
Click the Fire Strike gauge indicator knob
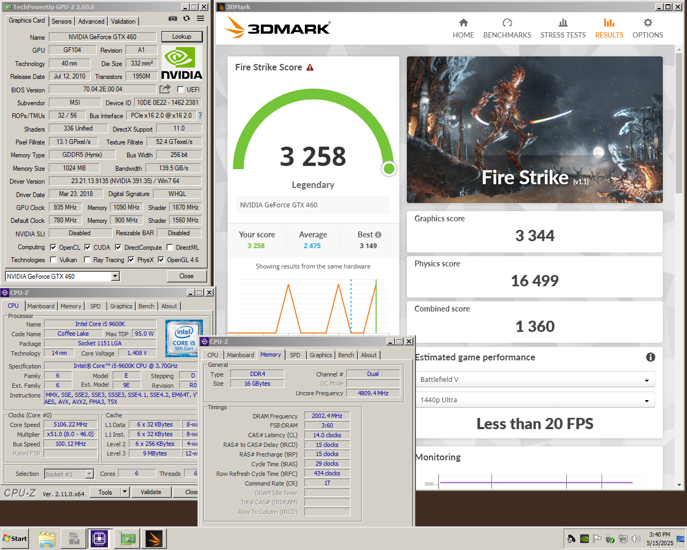pyautogui.click(x=389, y=169)
